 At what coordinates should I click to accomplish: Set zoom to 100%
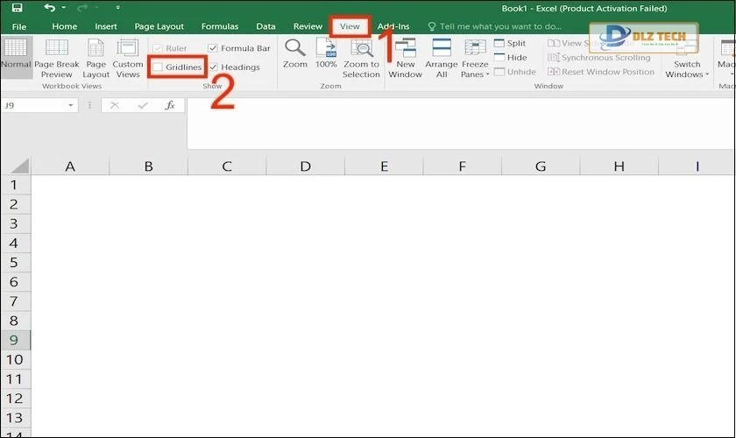(326, 50)
